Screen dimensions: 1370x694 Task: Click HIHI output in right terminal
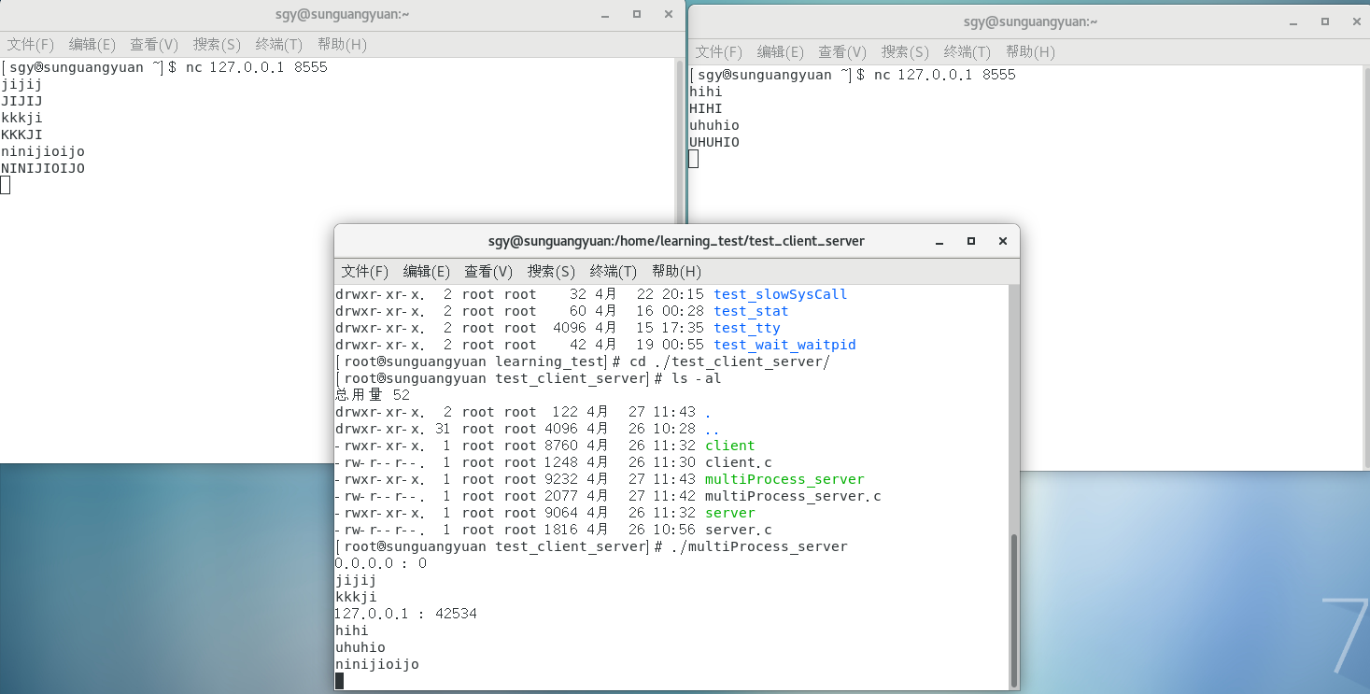pos(706,108)
